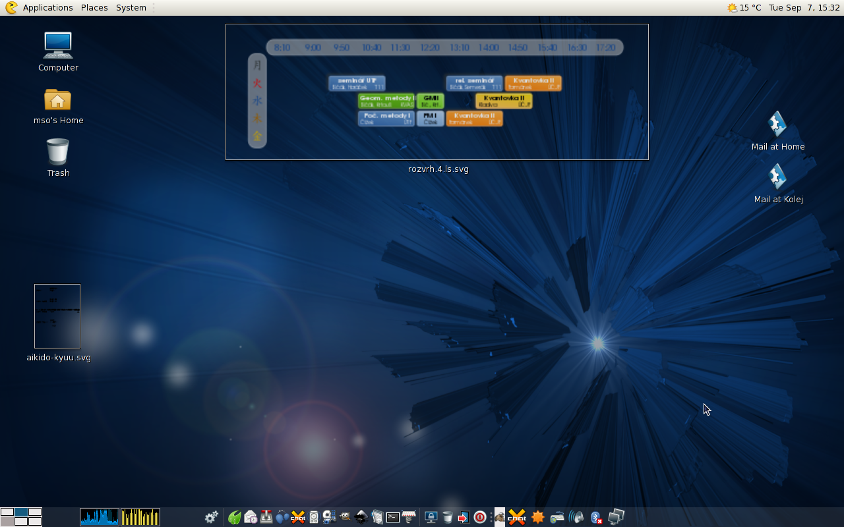Switch to the bottom-middle workspace
The height and width of the screenshot is (527, 844).
[x=21, y=521]
